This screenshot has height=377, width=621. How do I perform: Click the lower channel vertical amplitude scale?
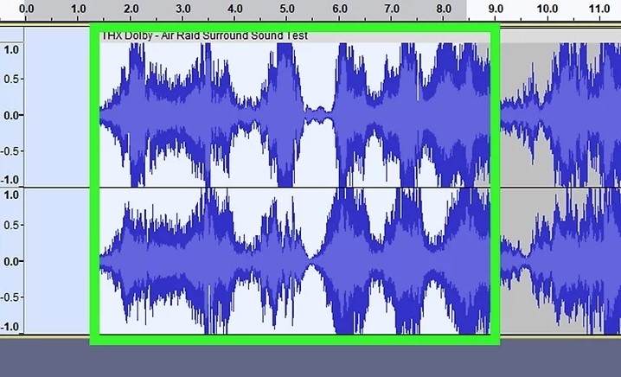coord(12,261)
